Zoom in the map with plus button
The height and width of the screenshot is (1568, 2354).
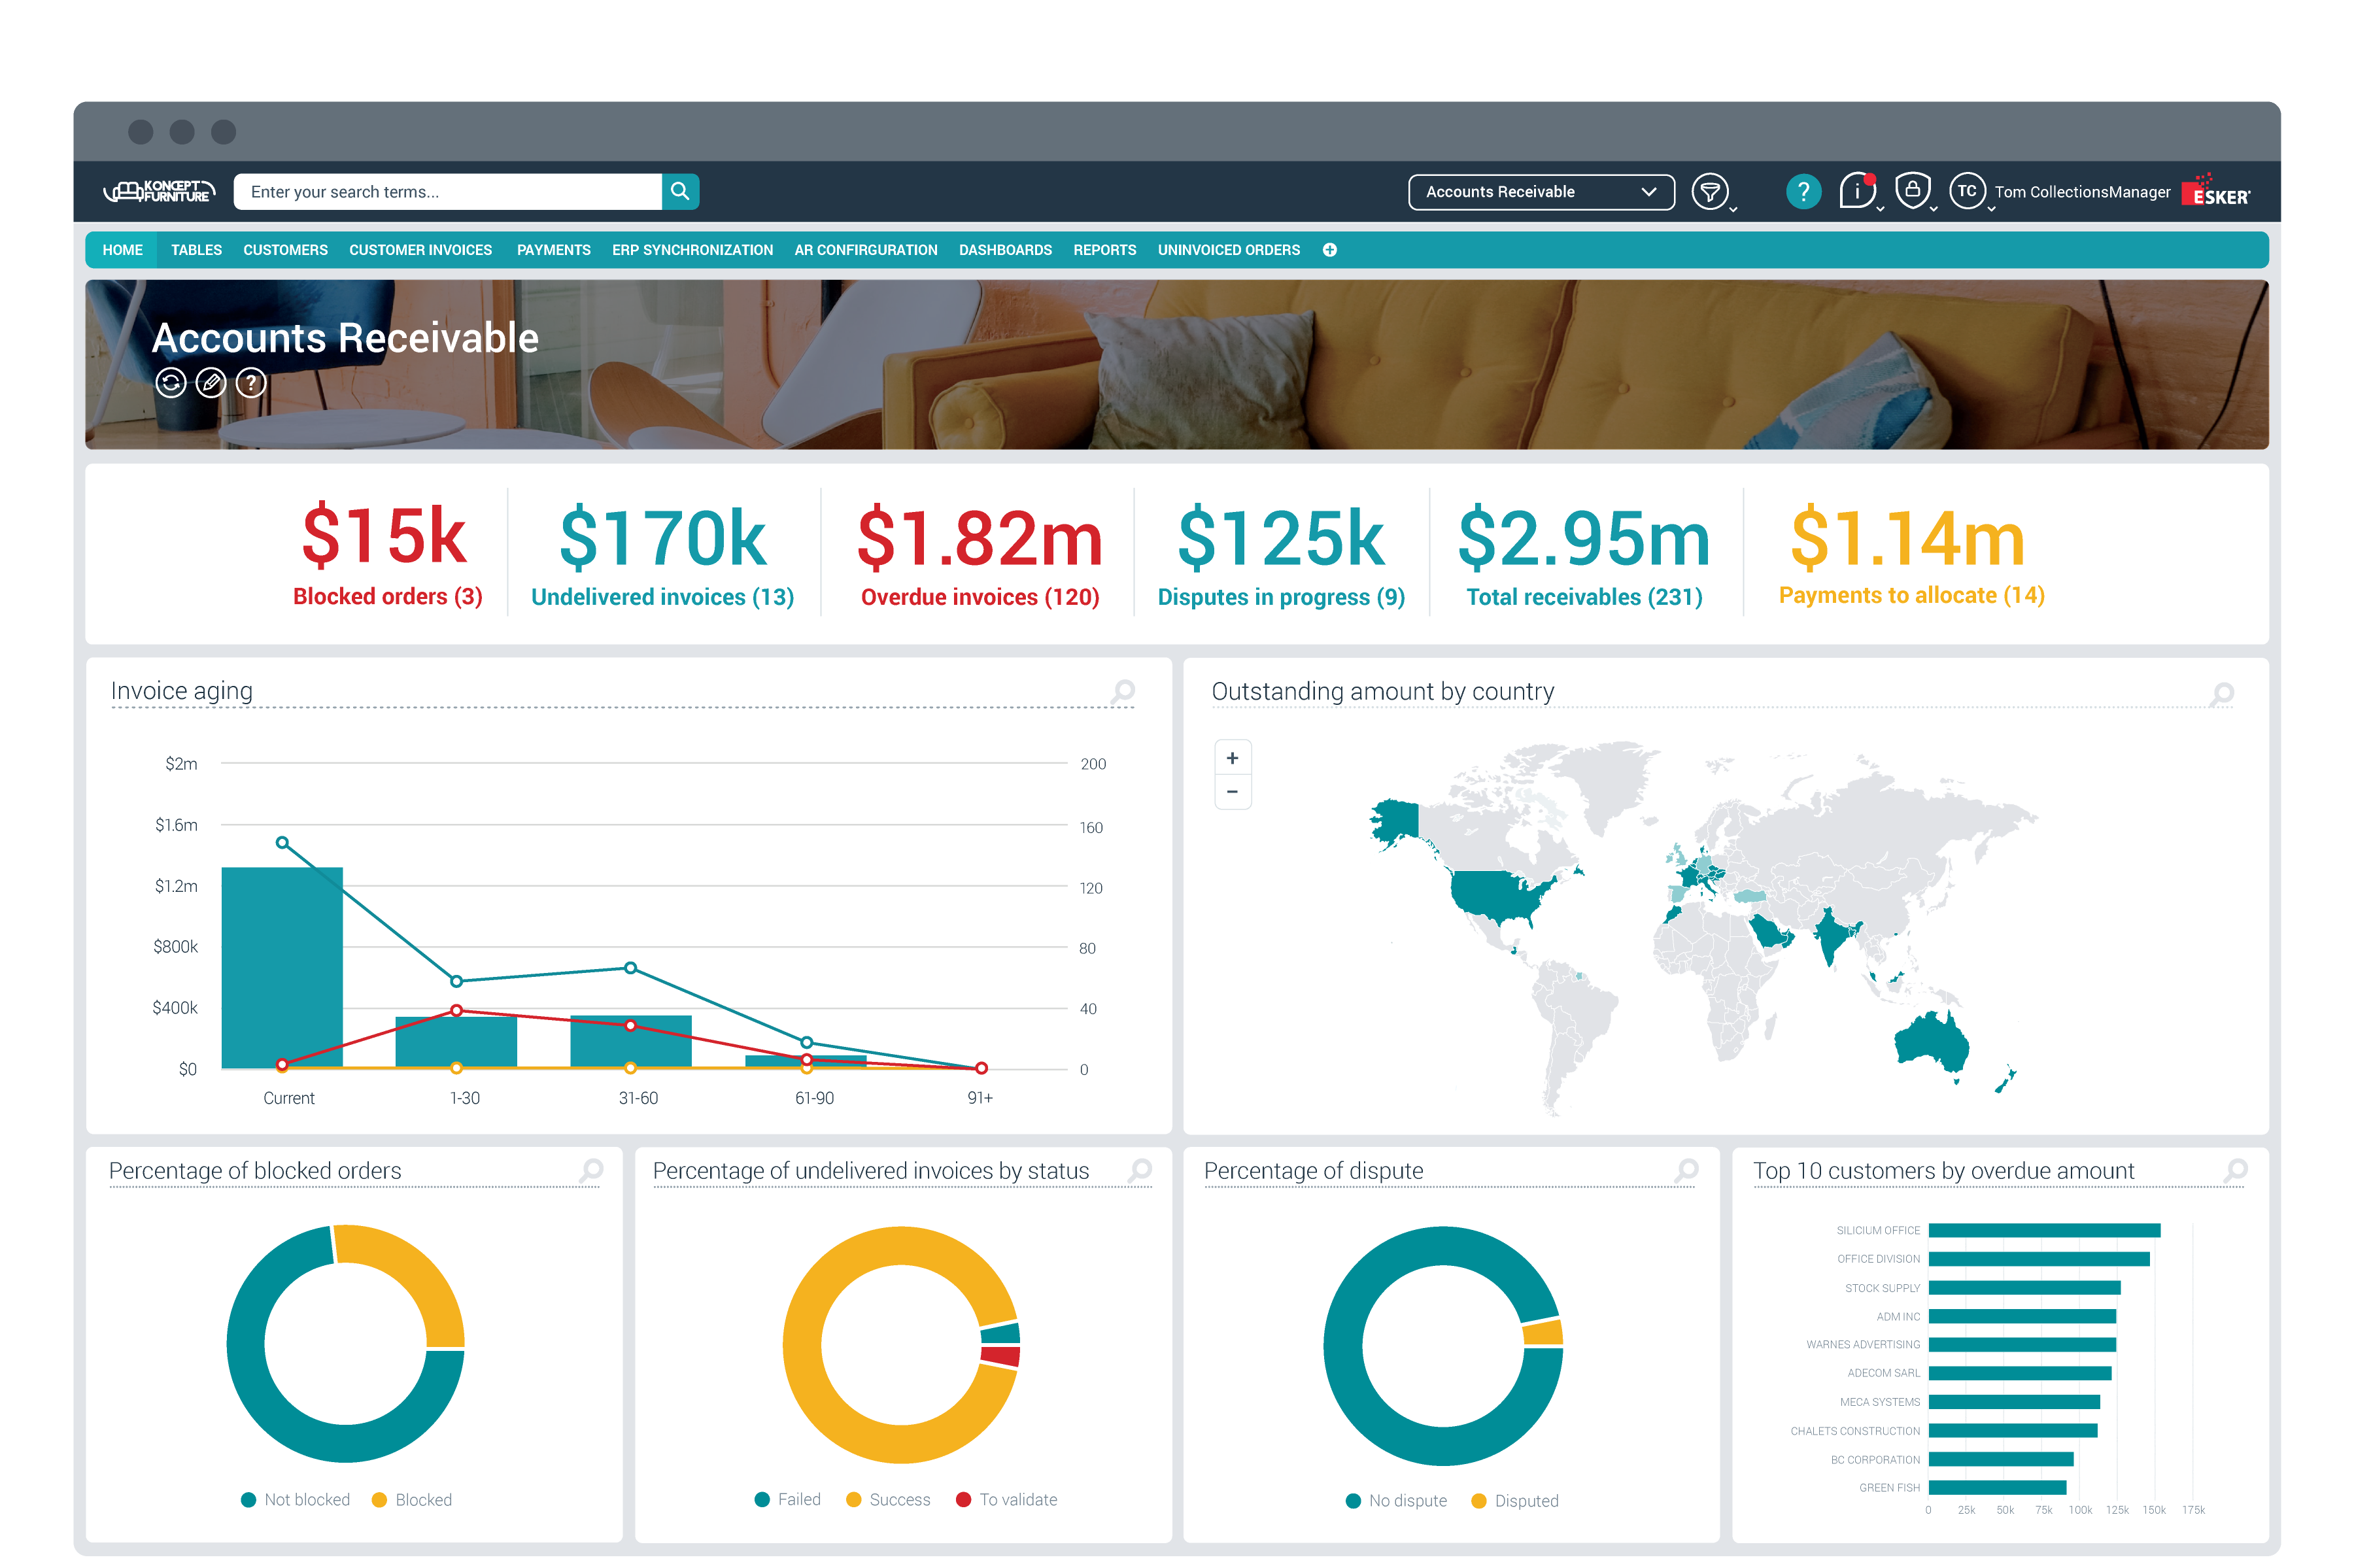click(1232, 758)
